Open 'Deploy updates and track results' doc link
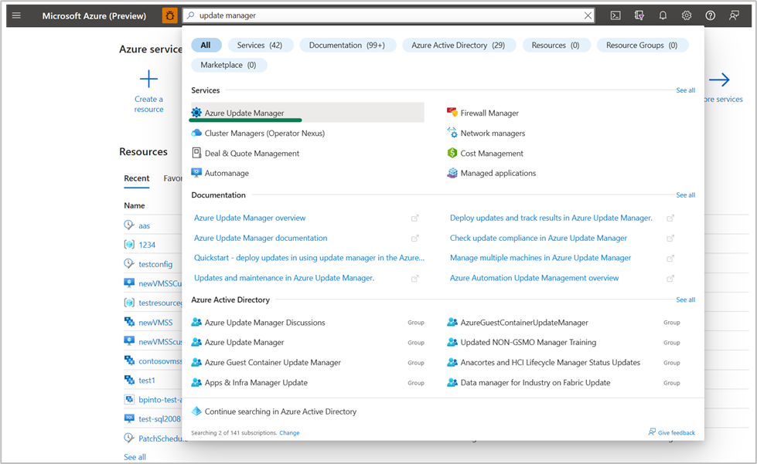This screenshot has width=757, height=464. (551, 218)
